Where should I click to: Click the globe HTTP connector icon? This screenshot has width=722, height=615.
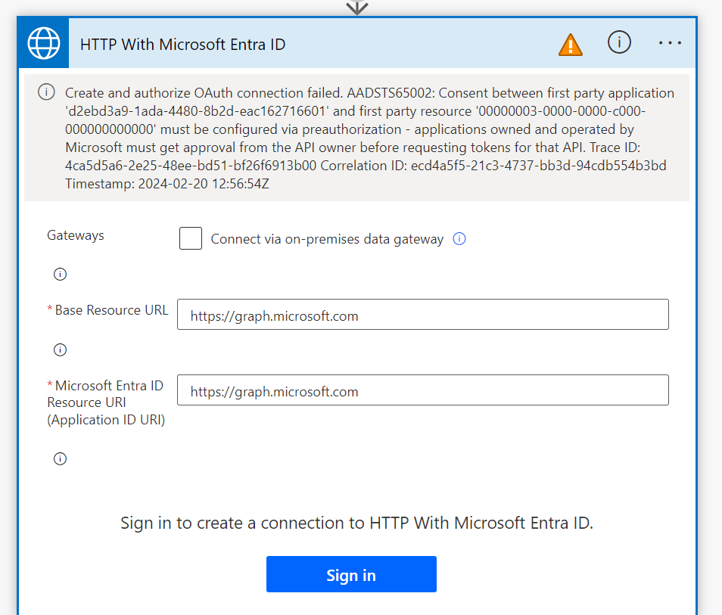(x=44, y=43)
